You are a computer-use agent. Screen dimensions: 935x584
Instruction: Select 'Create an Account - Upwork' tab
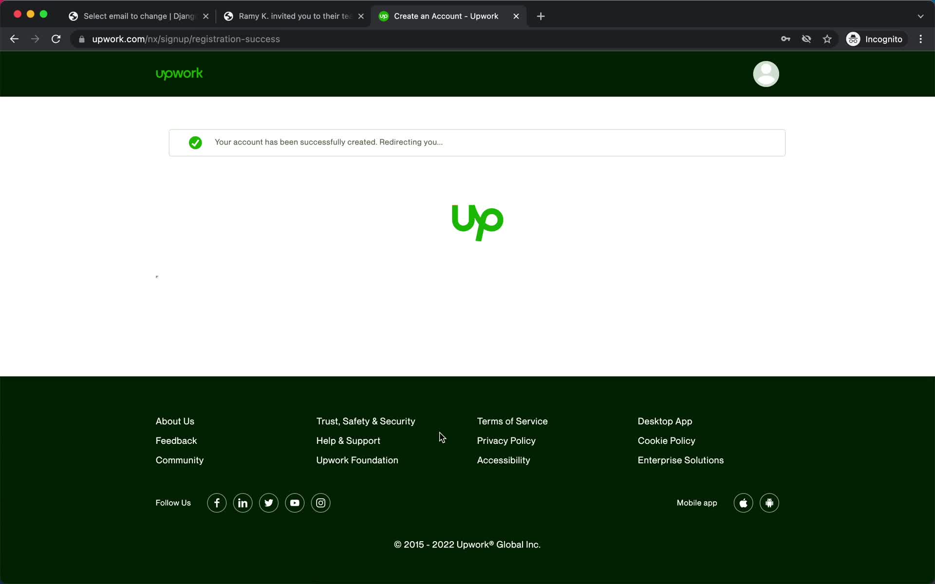pos(448,16)
